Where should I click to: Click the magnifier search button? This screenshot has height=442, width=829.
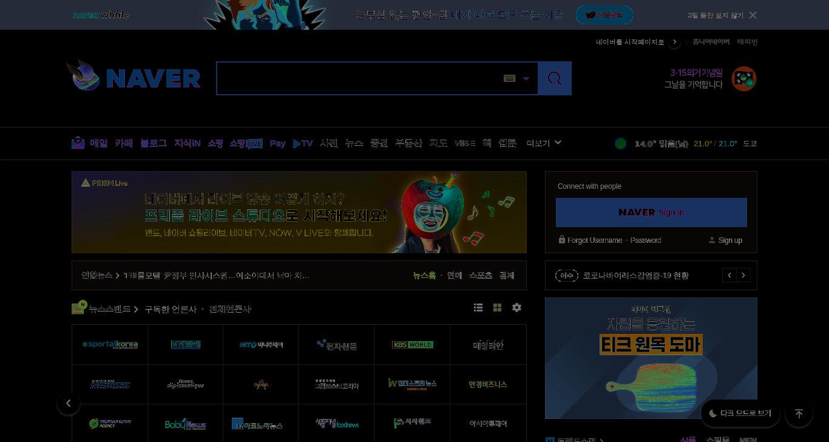tap(555, 78)
